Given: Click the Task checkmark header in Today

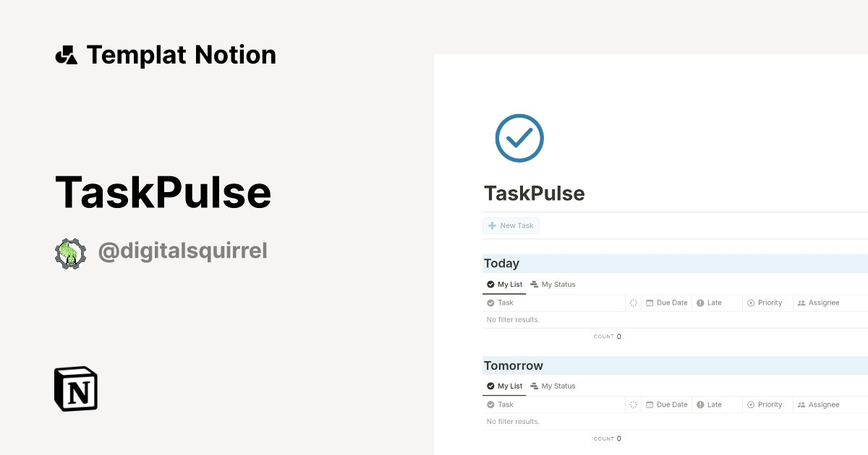Looking at the screenshot, I should click(490, 303).
